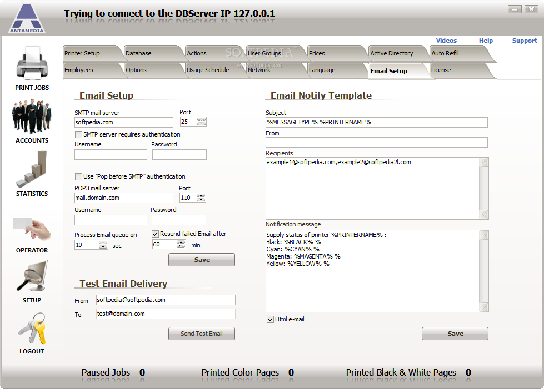This screenshot has width=544, height=389.
Task: Open the Actions tab
Action: [x=214, y=53]
